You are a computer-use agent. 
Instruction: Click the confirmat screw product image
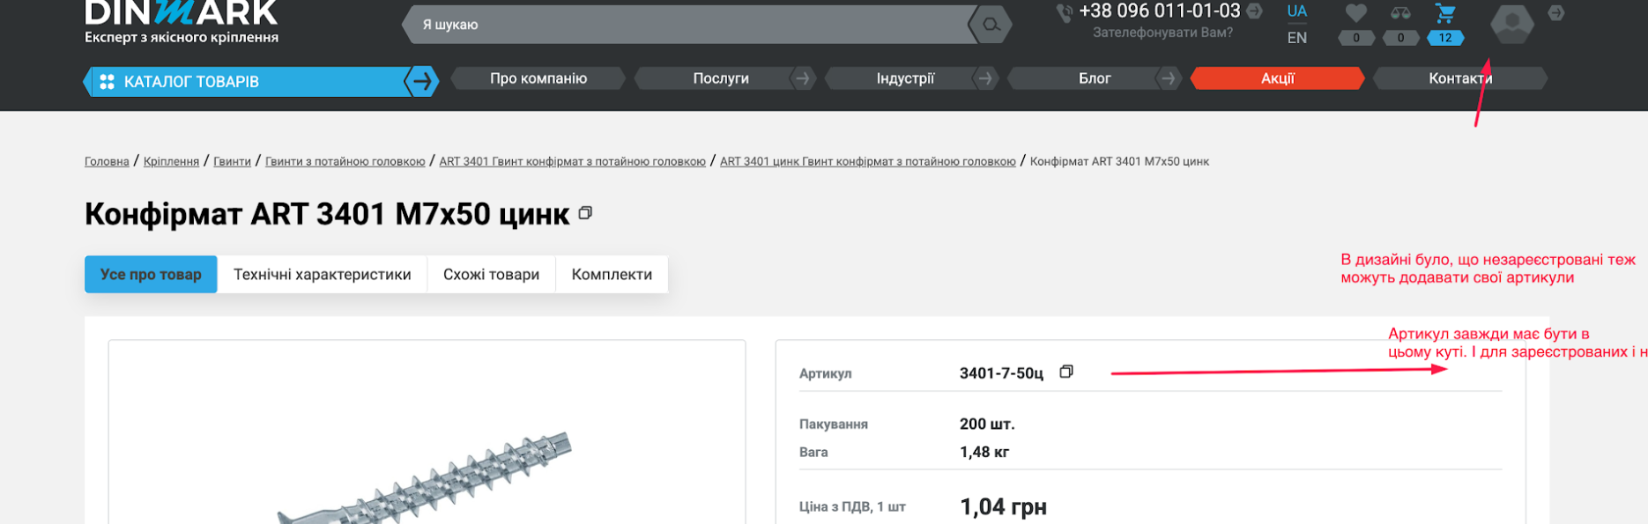pyautogui.click(x=426, y=480)
